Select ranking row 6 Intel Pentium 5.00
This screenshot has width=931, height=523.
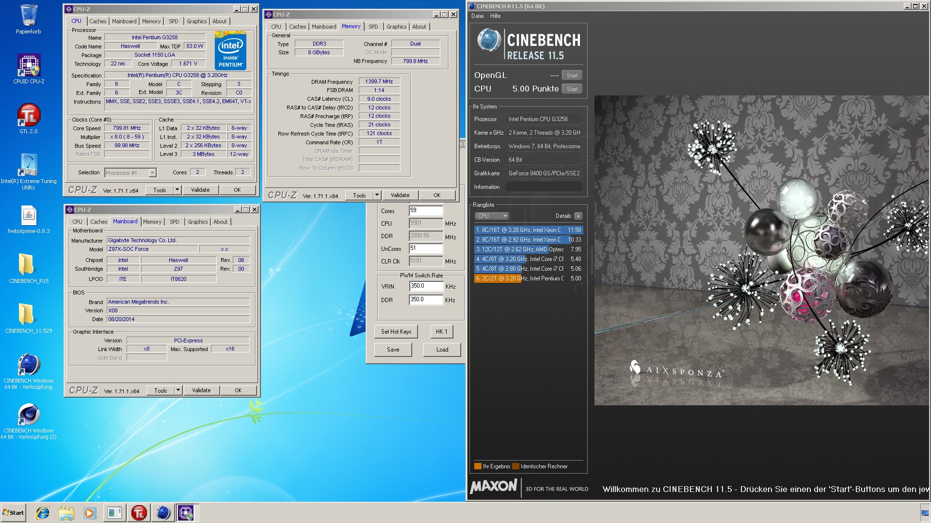pos(529,278)
